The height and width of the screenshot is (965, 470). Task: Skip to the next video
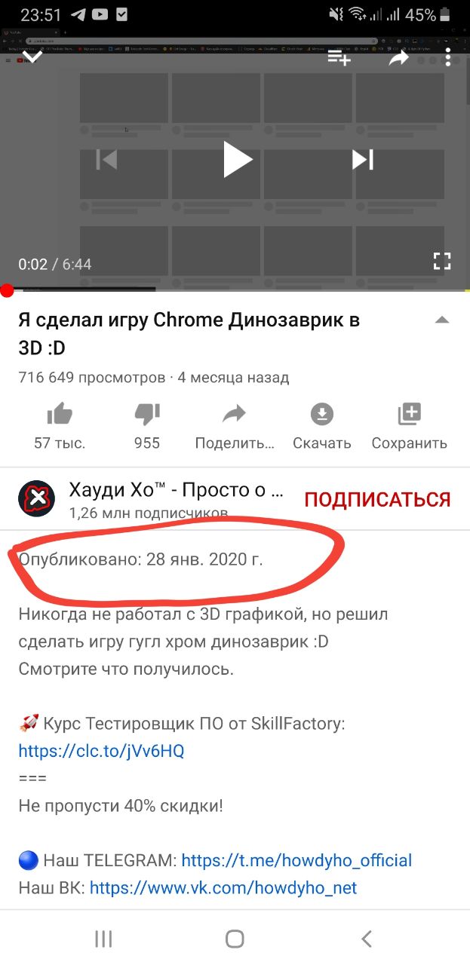[x=363, y=159]
